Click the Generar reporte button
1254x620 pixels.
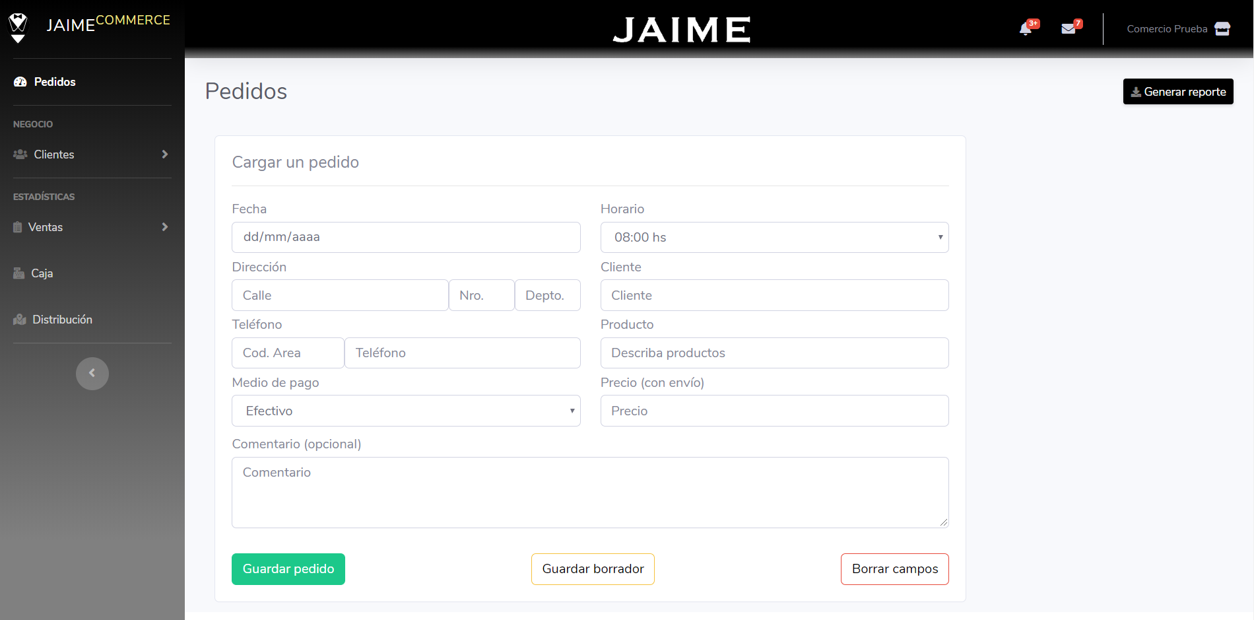click(1178, 92)
